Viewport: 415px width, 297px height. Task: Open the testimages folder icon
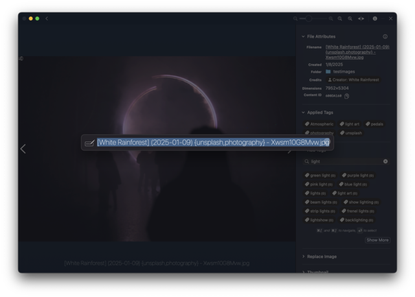click(x=328, y=71)
